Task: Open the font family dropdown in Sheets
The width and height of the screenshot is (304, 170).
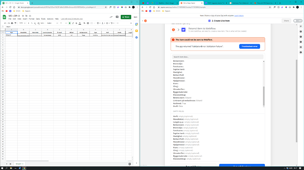Action: tap(52, 23)
